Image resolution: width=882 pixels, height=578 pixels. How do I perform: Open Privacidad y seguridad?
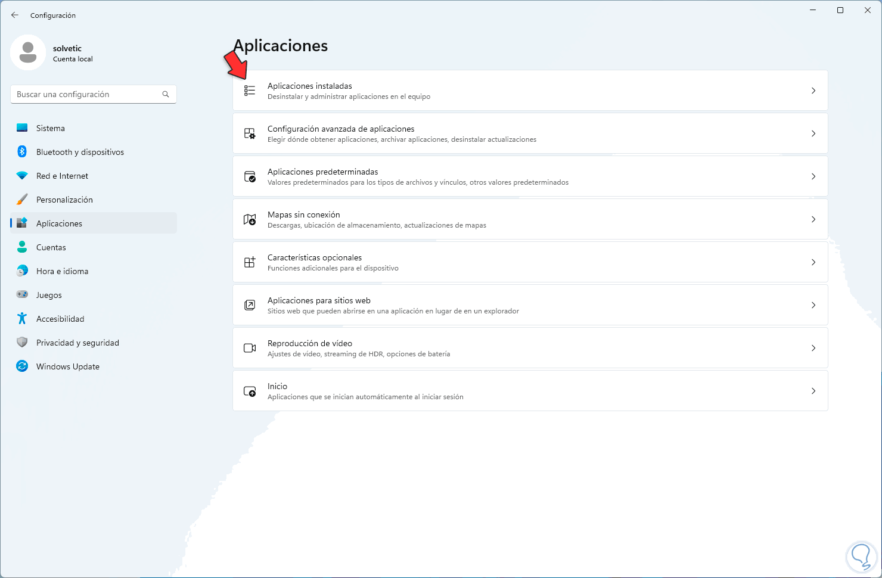(x=94, y=343)
